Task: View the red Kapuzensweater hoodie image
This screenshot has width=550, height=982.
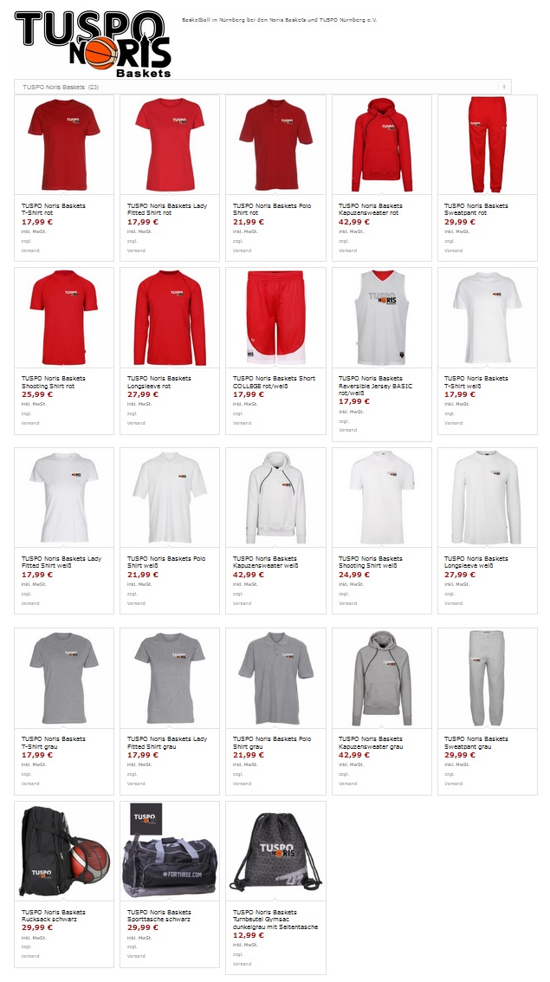Action: (x=382, y=145)
